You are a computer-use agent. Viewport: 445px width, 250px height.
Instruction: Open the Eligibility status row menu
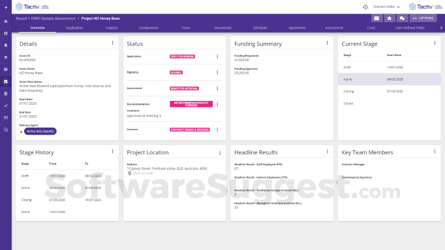[x=217, y=72]
